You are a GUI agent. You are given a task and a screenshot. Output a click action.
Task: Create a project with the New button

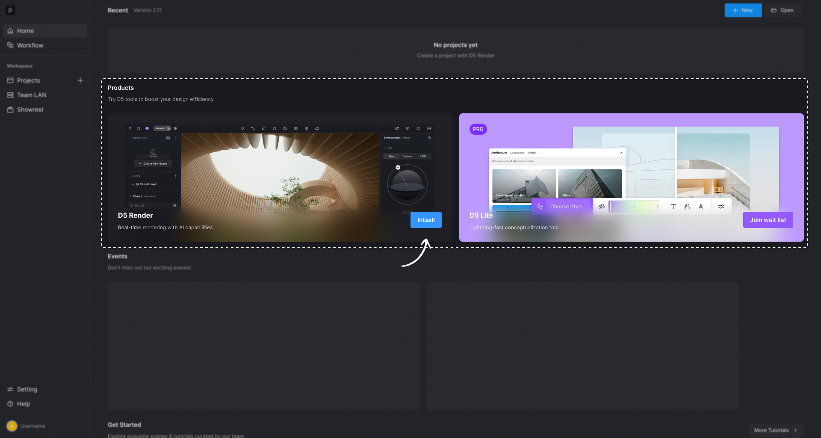(x=743, y=10)
